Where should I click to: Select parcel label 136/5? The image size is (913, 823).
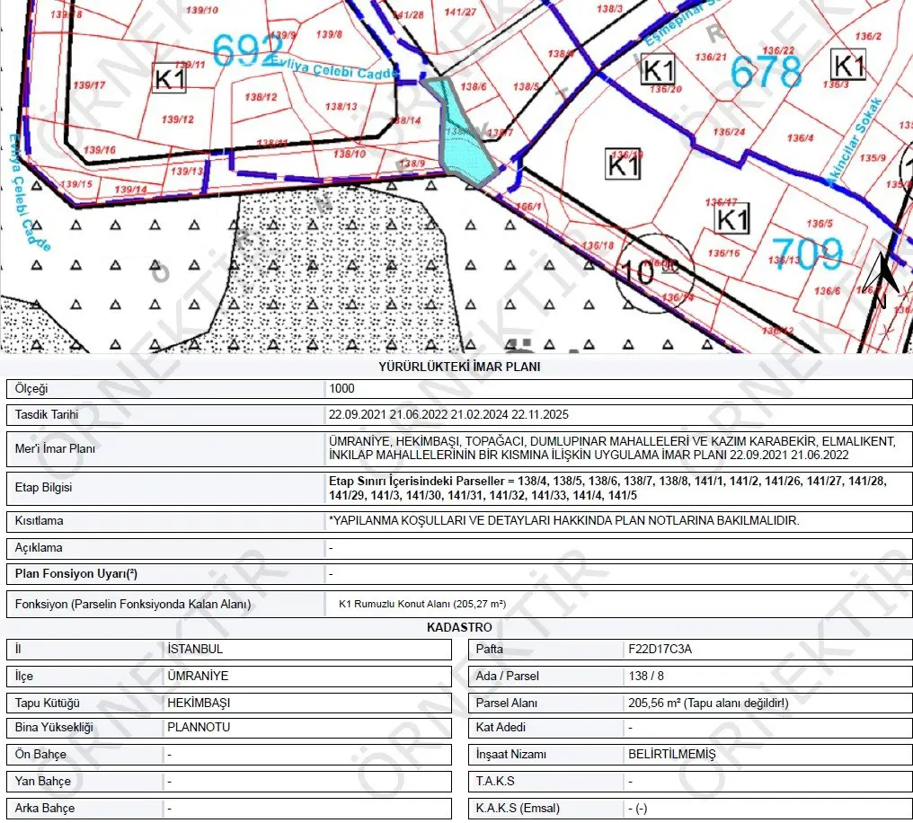pos(820,223)
